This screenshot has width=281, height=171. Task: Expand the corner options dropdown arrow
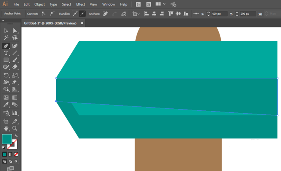pyautogui.click(x=139, y=14)
